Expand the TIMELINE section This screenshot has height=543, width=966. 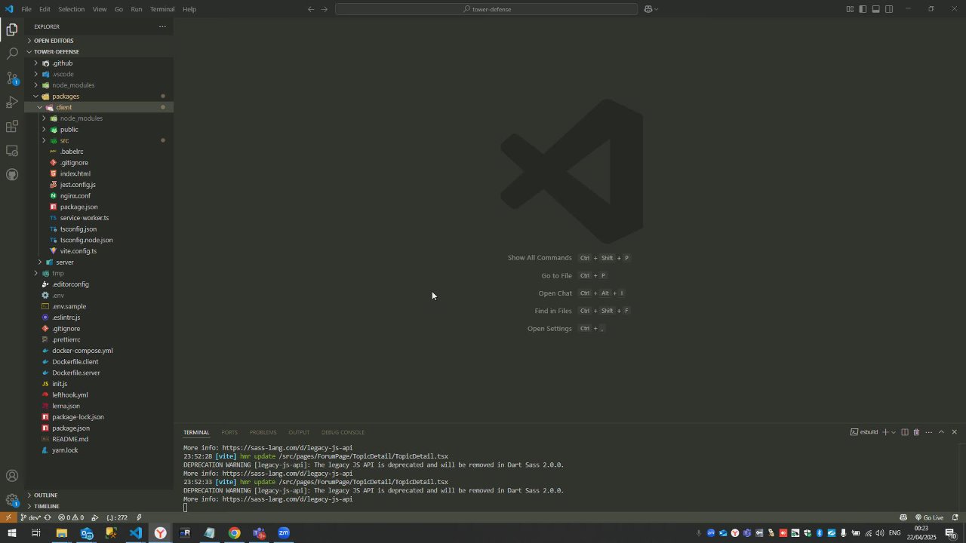99,506
